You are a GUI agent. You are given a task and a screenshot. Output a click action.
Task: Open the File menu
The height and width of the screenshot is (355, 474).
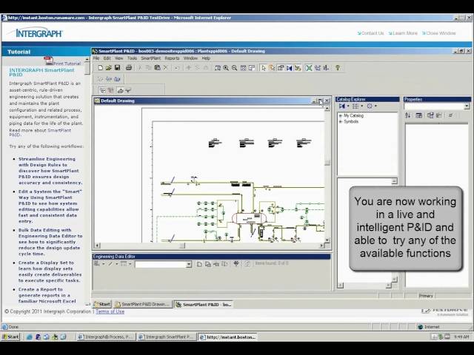pyautogui.click(x=96, y=58)
